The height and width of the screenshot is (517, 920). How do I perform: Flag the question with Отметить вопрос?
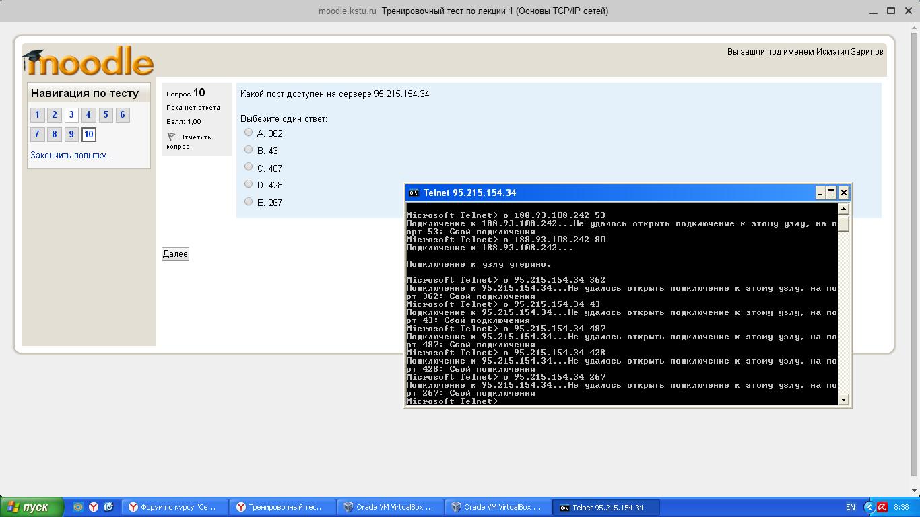(189, 141)
